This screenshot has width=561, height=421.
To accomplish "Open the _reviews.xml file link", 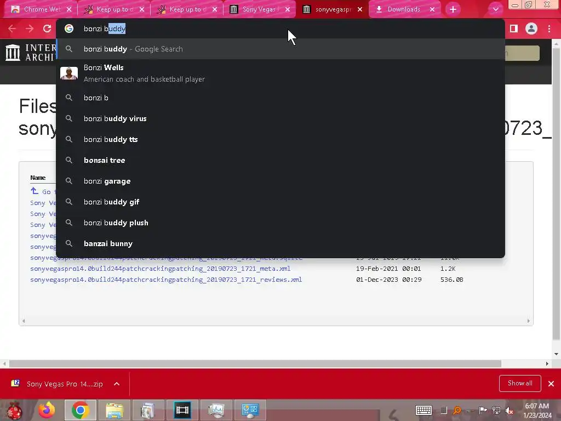I will (x=166, y=280).
